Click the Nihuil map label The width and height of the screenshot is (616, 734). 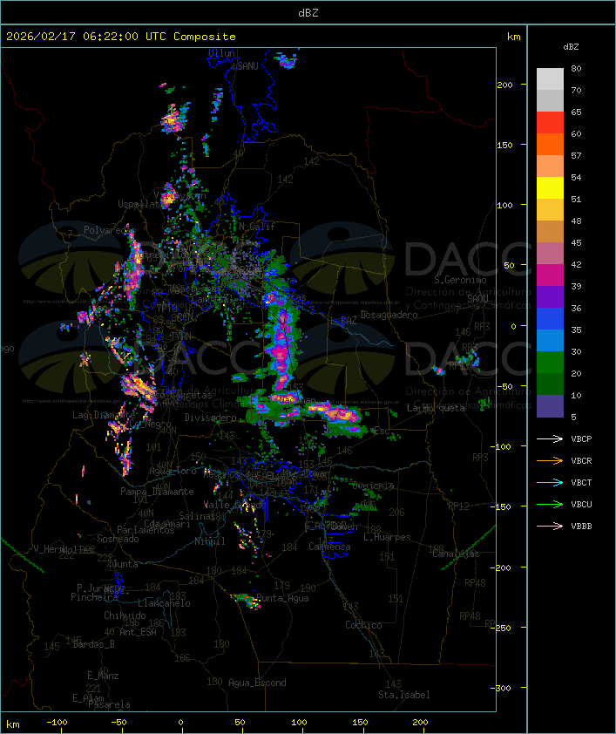click(x=210, y=541)
